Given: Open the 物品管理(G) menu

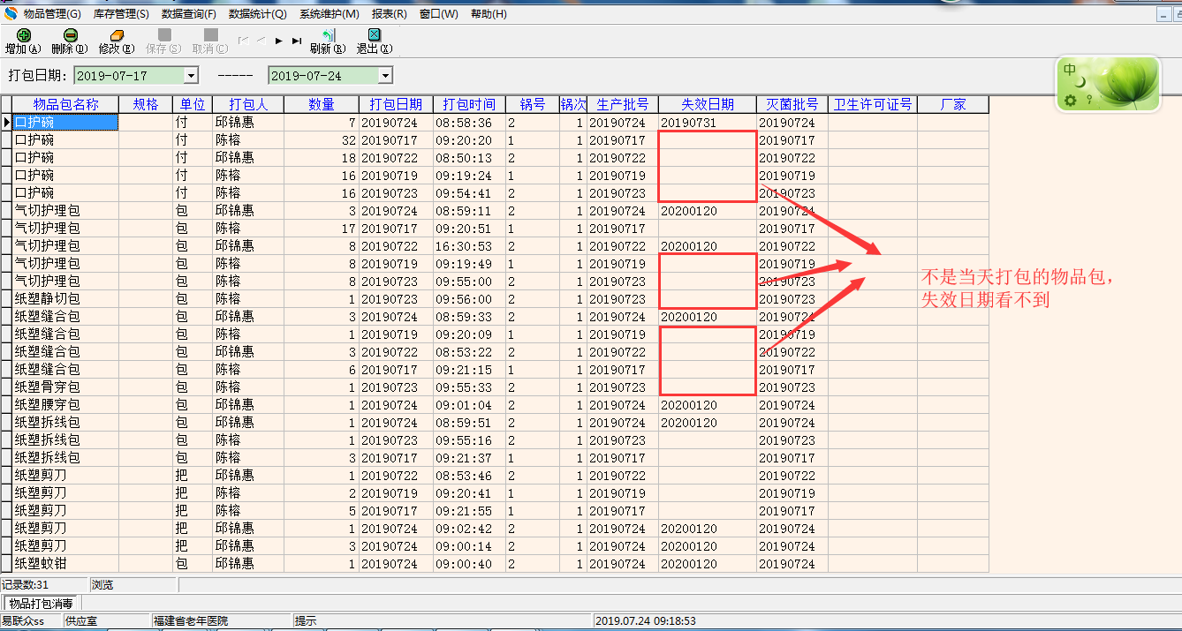Looking at the screenshot, I should (x=52, y=14).
